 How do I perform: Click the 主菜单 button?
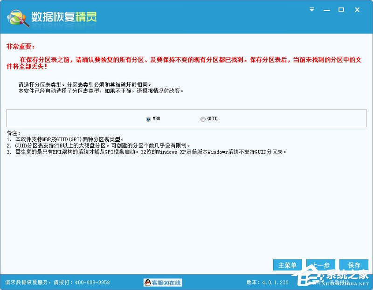coord(287,265)
